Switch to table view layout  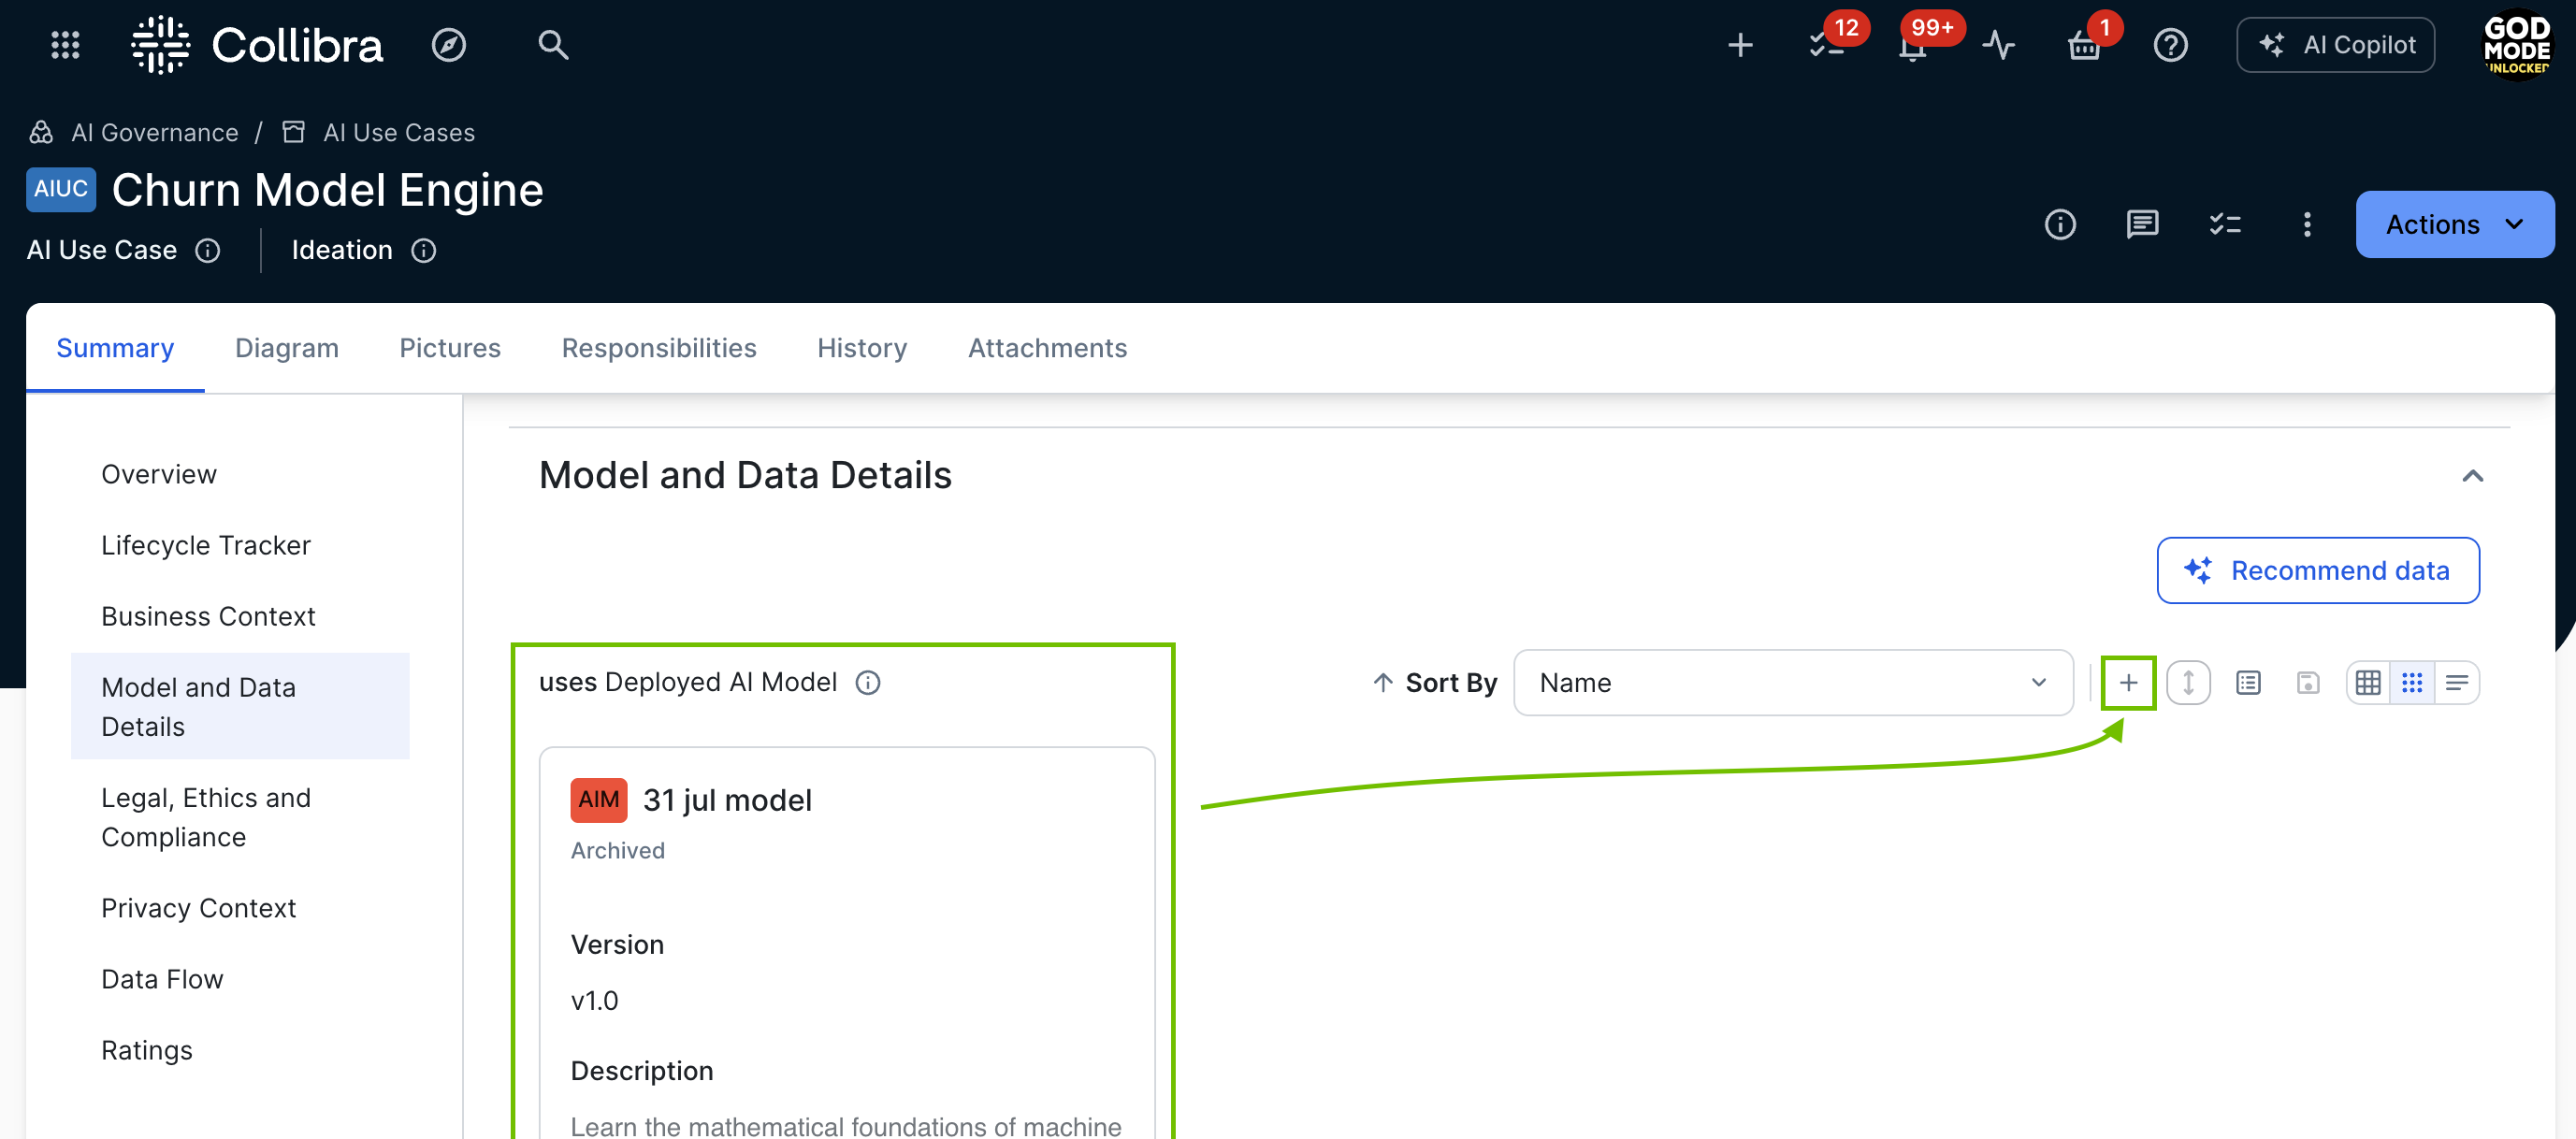pyautogui.click(x=2368, y=683)
